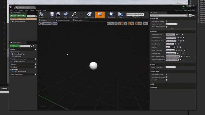Open the Find tool
Image resolution: width=205 pixels, height=115 pixels.
[66, 15]
